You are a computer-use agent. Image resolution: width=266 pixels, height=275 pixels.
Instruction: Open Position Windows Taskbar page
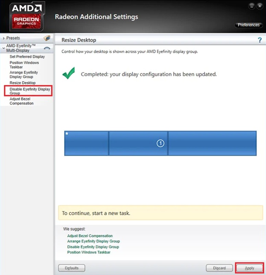pyautogui.click(x=24, y=65)
